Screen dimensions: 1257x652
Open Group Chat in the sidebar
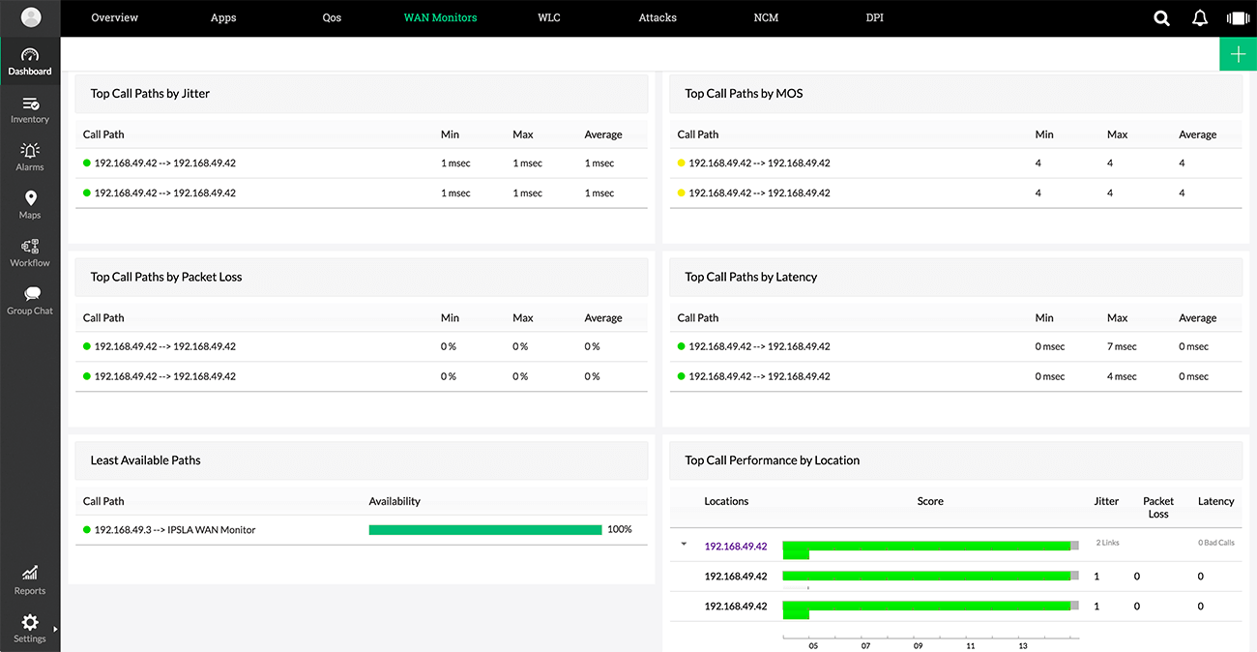(x=30, y=301)
